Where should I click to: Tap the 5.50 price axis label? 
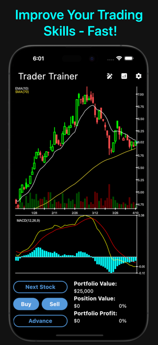coord(141,168)
